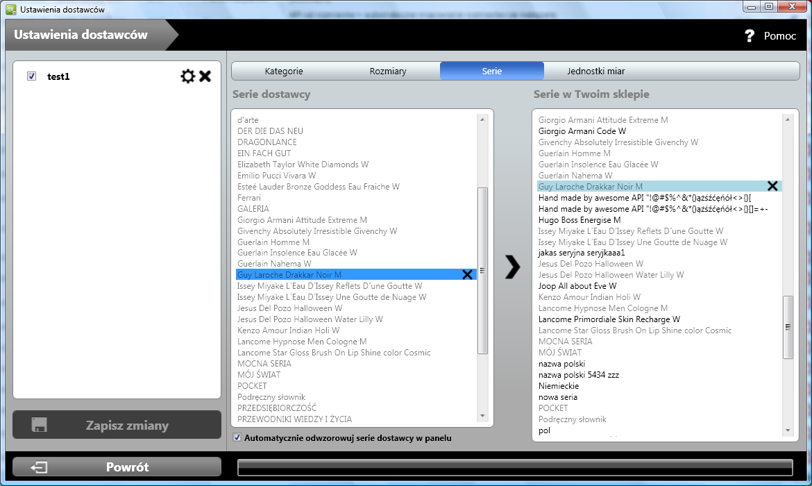Click the application icon in the title bar

pyautogui.click(x=11, y=9)
